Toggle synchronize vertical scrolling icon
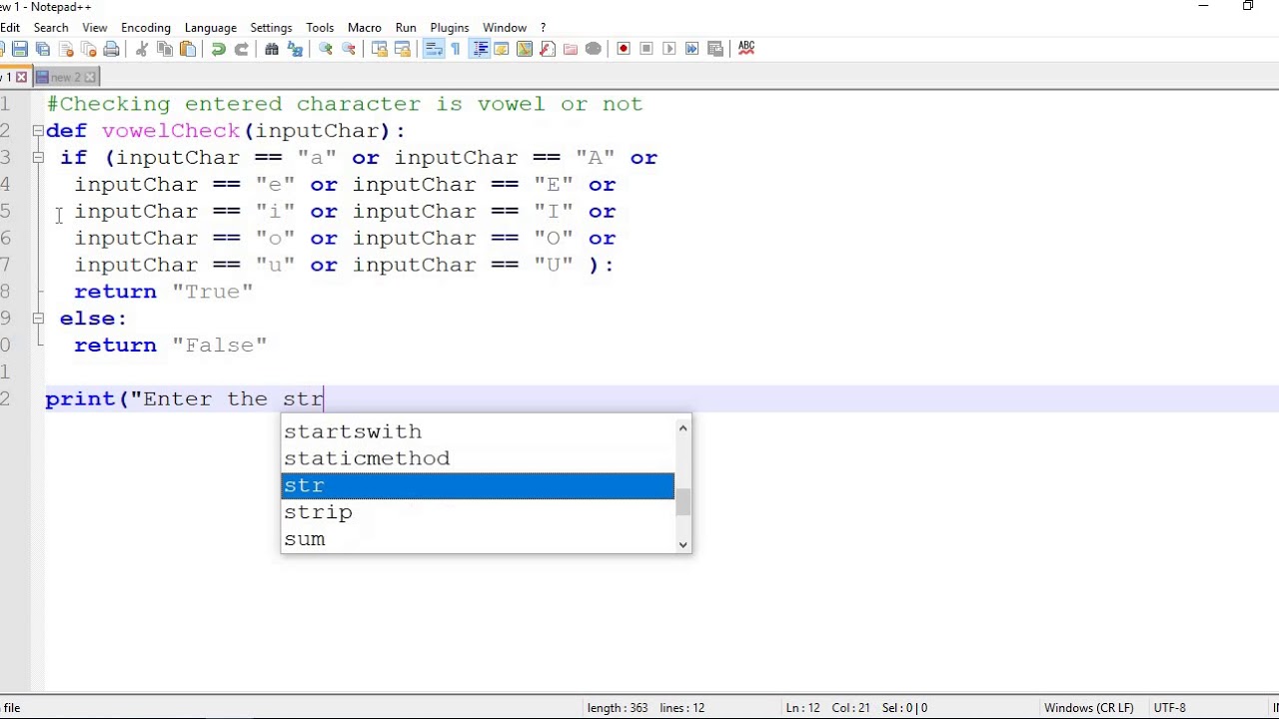The image size is (1279, 719). click(379, 49)
